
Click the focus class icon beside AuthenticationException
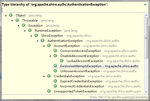(x=42, y=41)
